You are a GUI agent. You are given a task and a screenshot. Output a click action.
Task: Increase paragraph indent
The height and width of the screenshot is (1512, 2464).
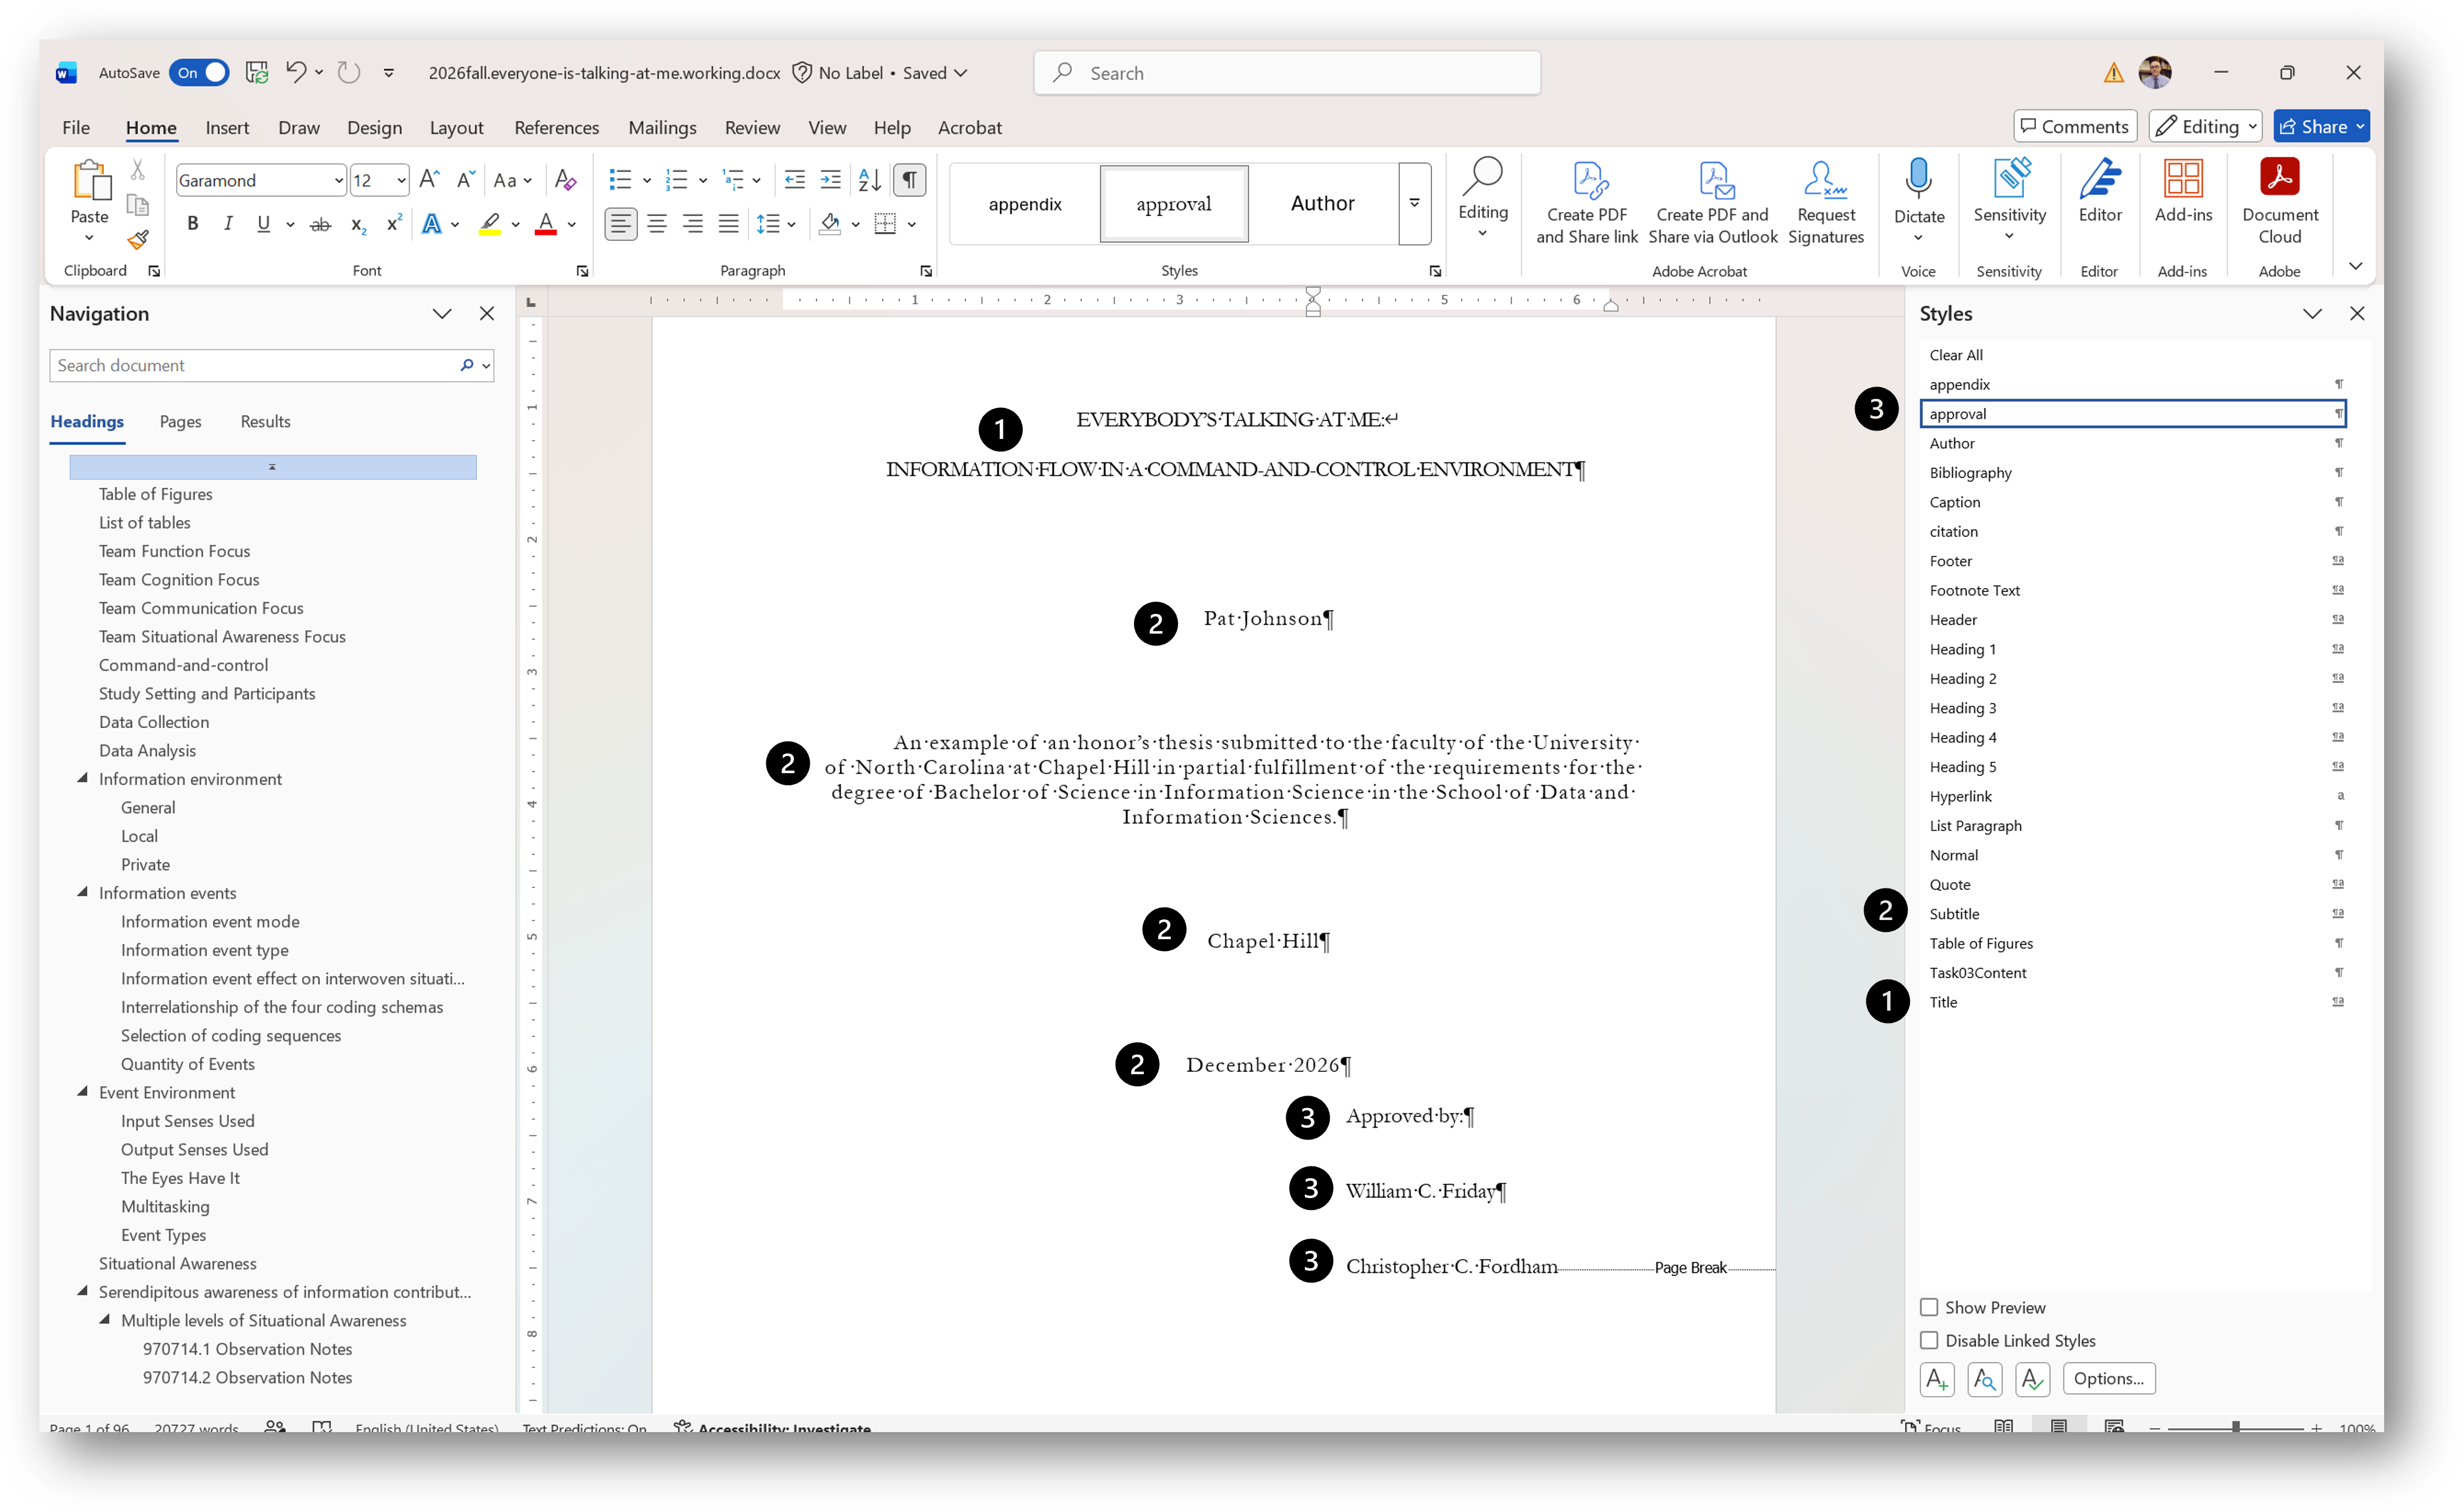pos(830,180)
